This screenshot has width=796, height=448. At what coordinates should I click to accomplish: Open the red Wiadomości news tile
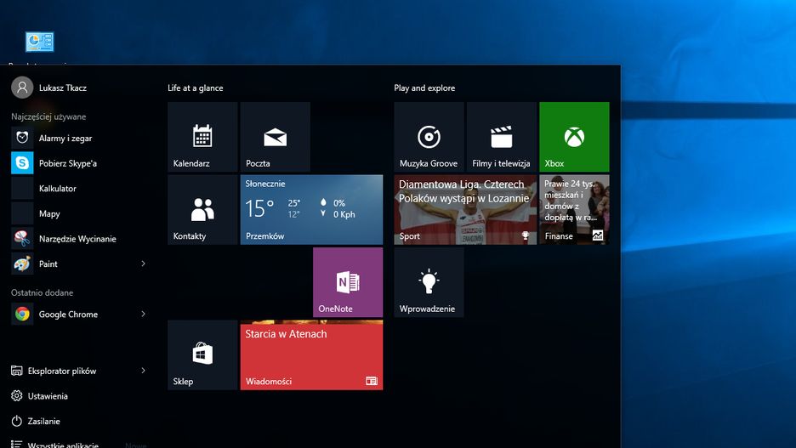(311, 354)
